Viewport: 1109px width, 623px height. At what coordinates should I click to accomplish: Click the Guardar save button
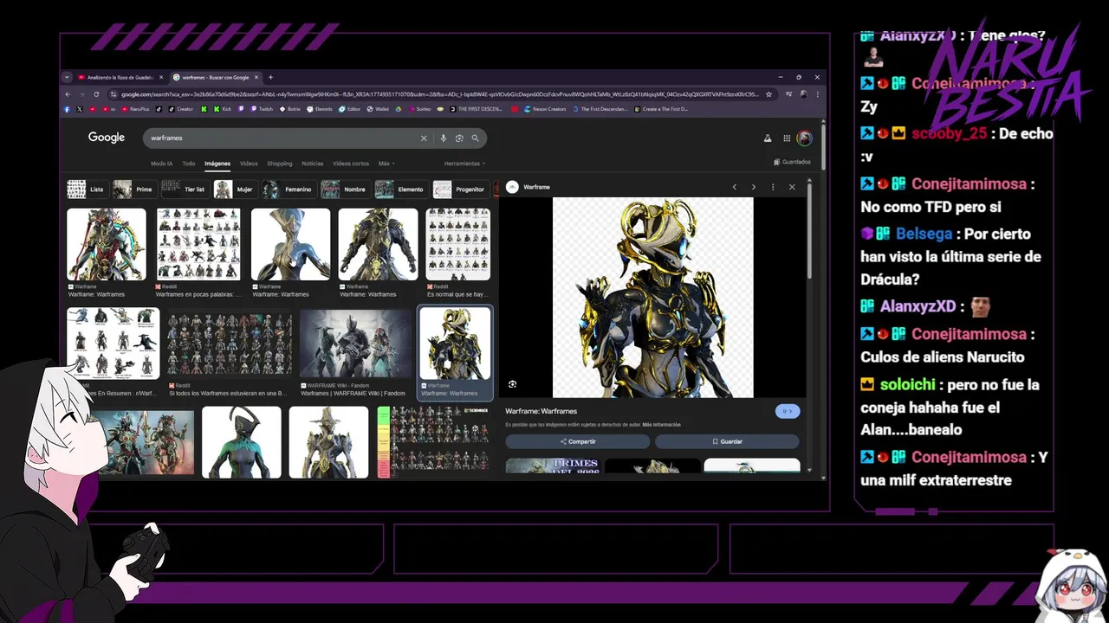727,441
